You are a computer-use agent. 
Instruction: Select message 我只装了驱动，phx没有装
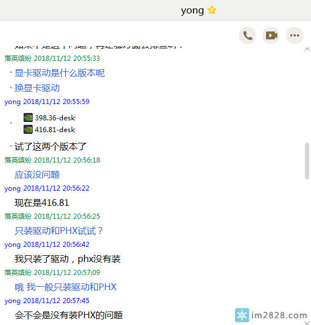coord(67,259)
